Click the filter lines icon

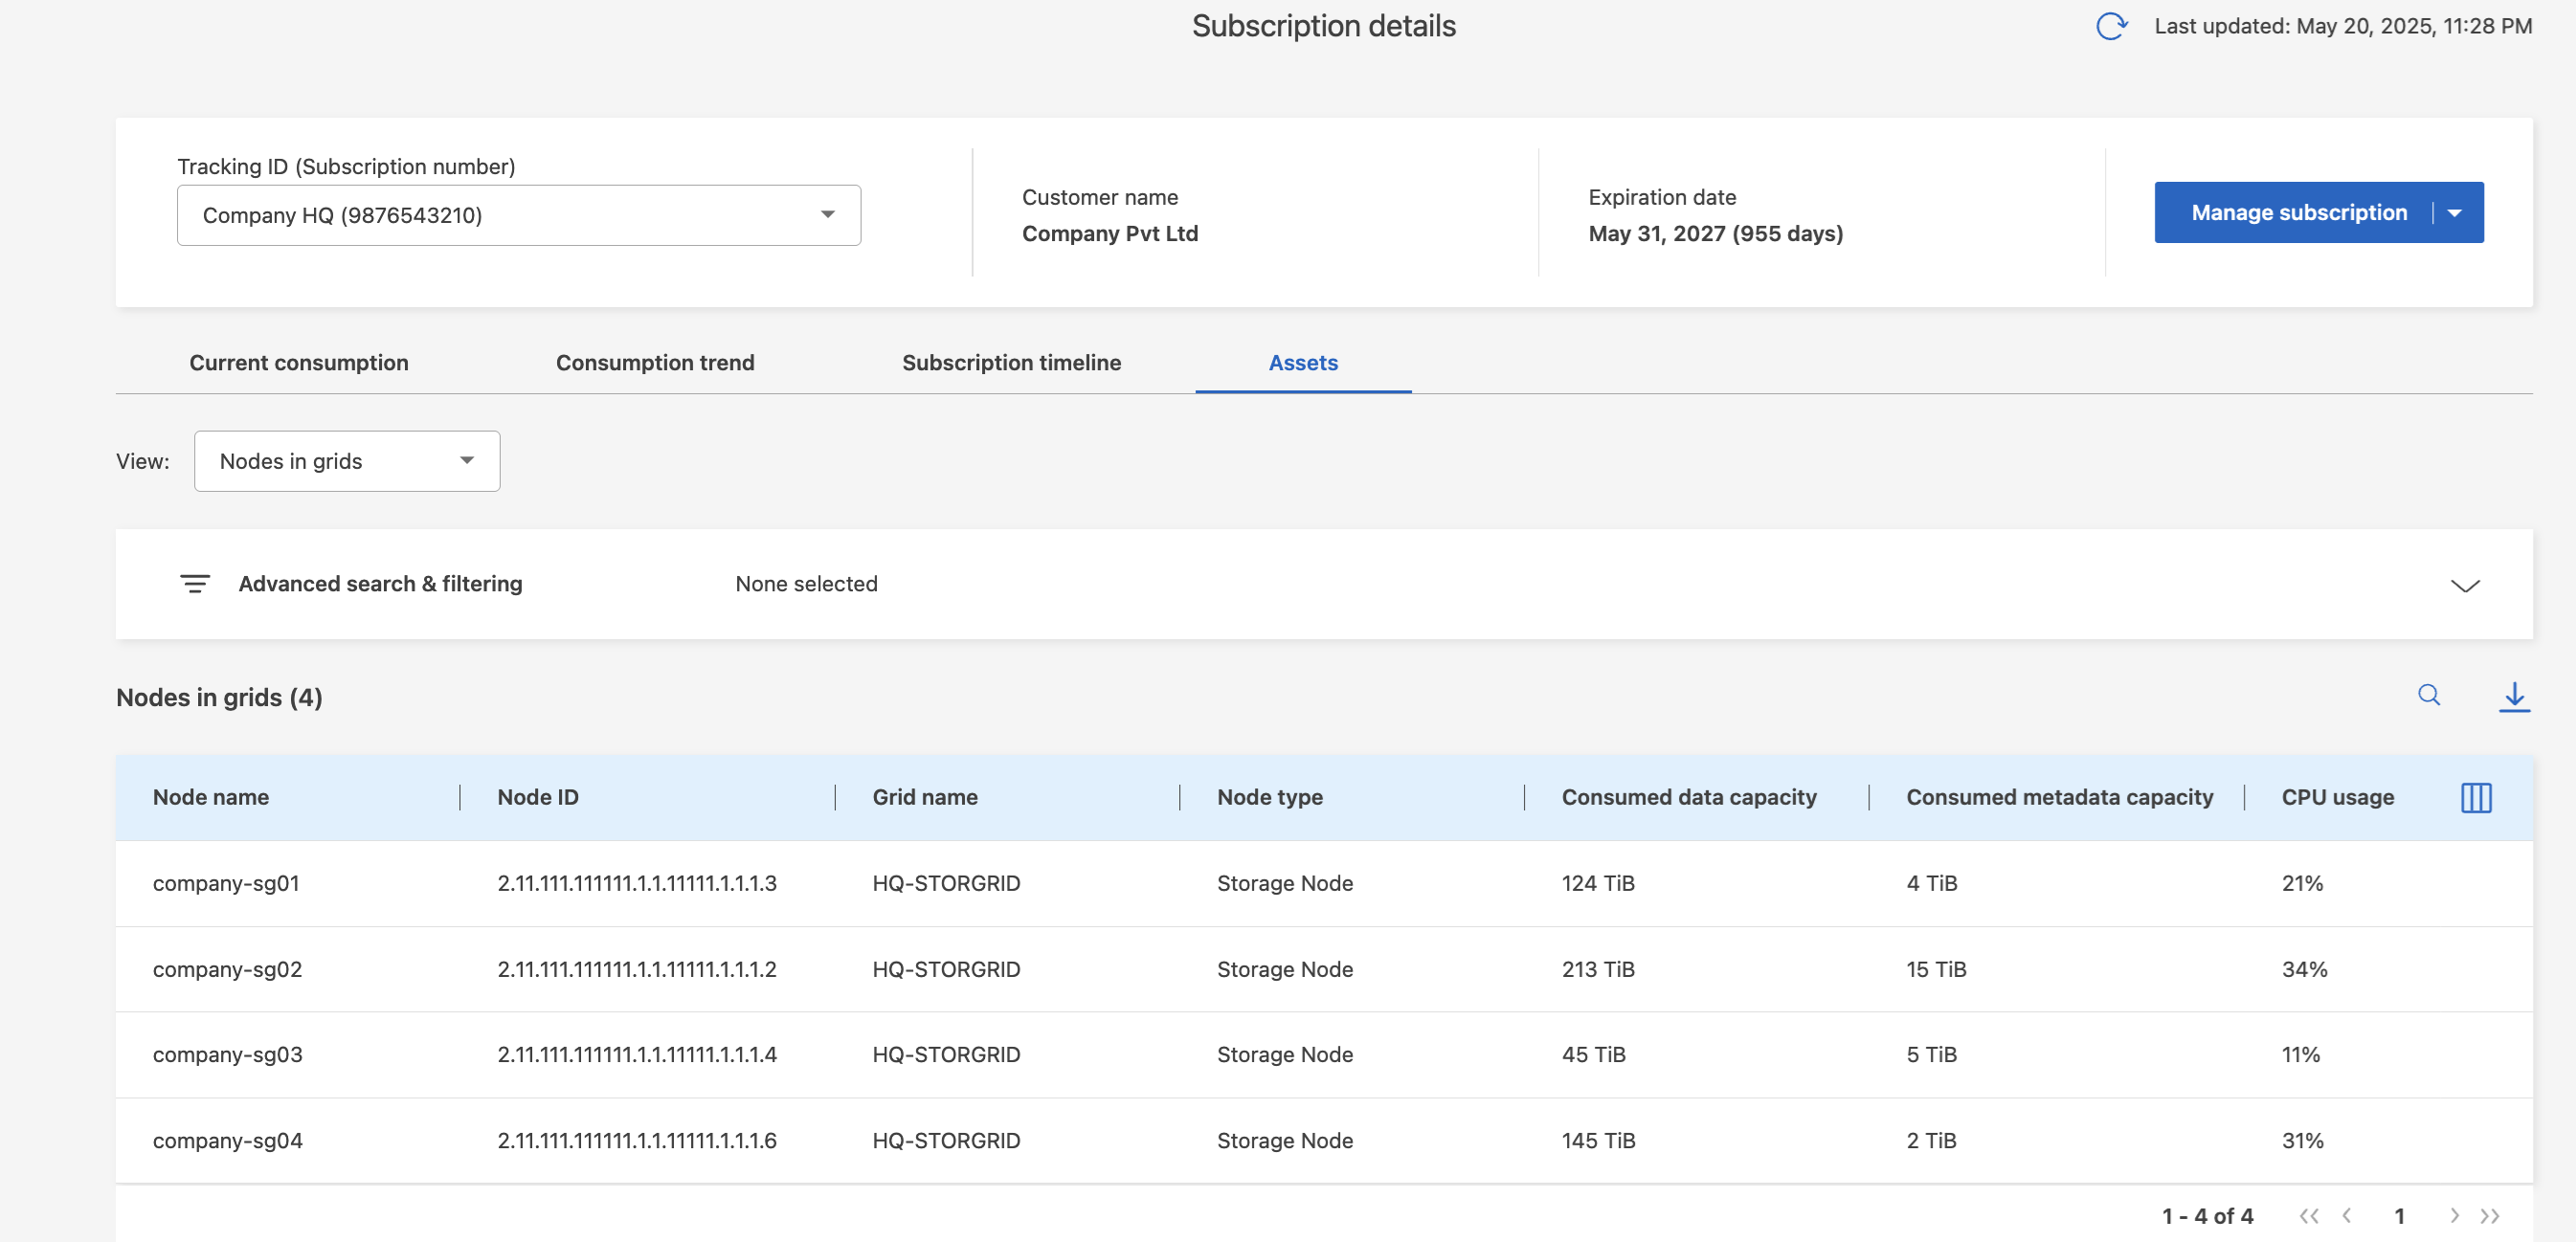coord(195,584)
